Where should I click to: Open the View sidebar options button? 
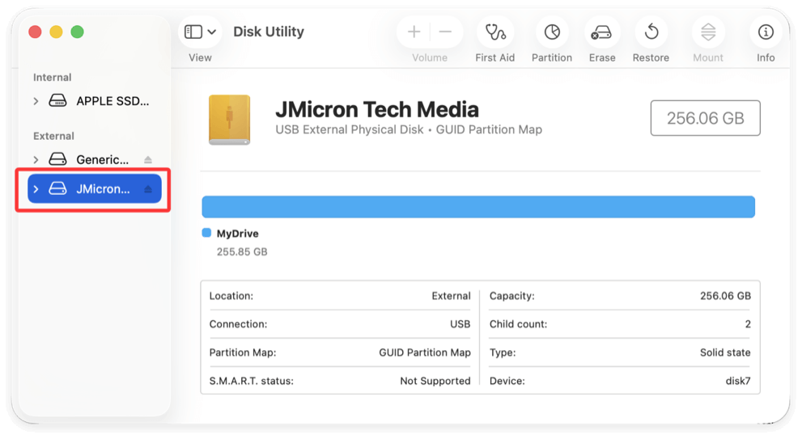(199, 32)
